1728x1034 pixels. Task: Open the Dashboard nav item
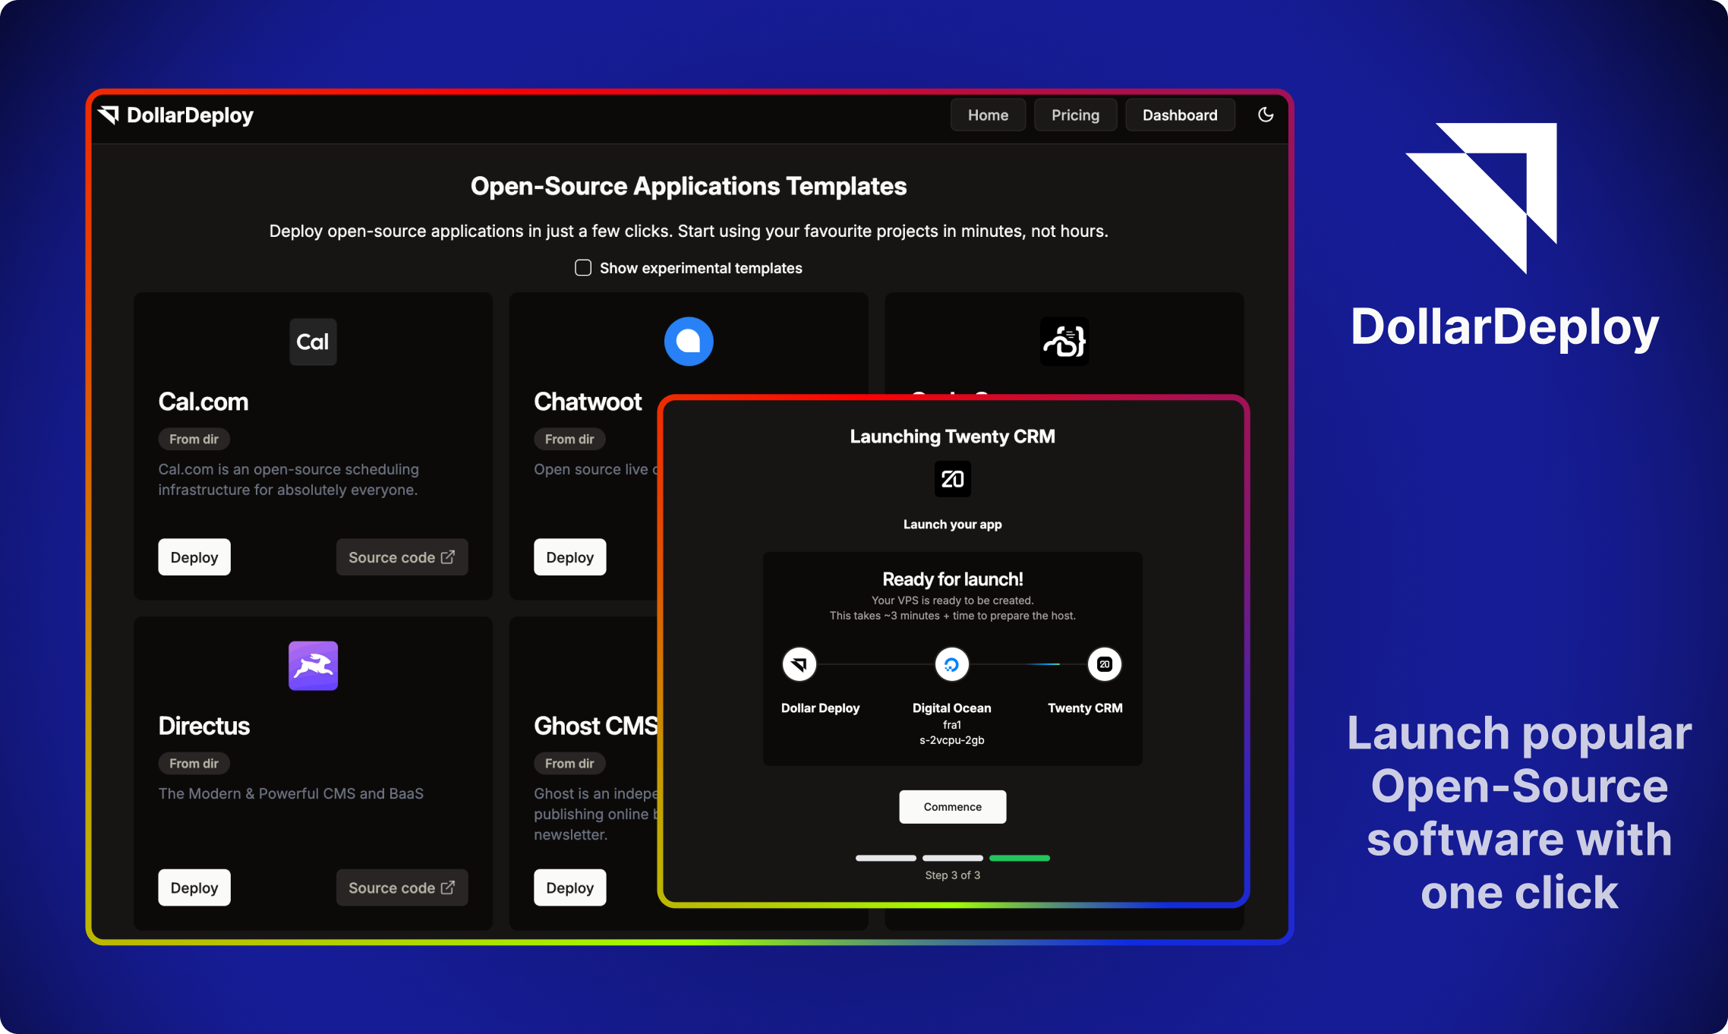pyautogui.click(x=1180, y=115)
